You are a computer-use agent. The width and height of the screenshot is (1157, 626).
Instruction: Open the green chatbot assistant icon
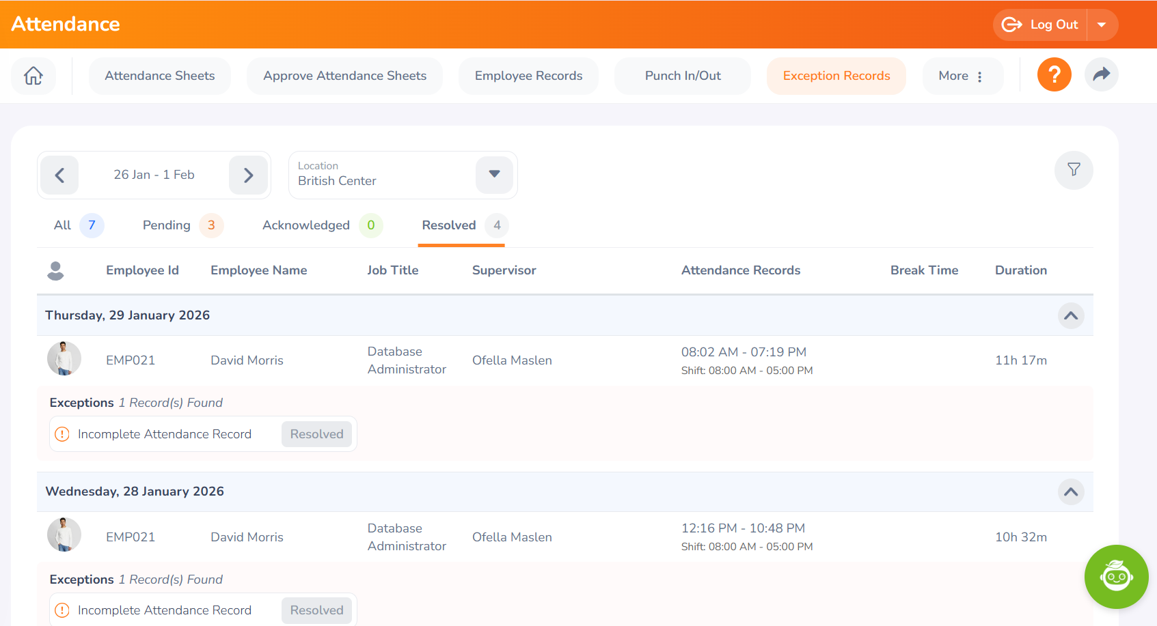click(1115, 577)
